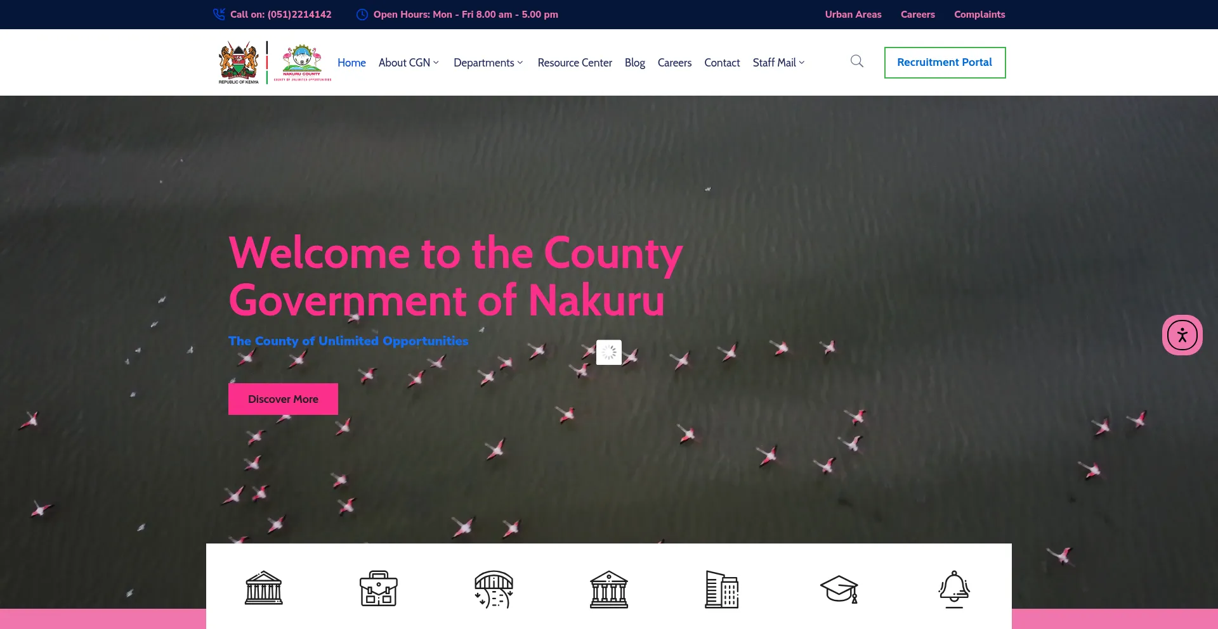The image size is (1218, 629).
Task: Click the Discover More button
Action: click(283, 398)
